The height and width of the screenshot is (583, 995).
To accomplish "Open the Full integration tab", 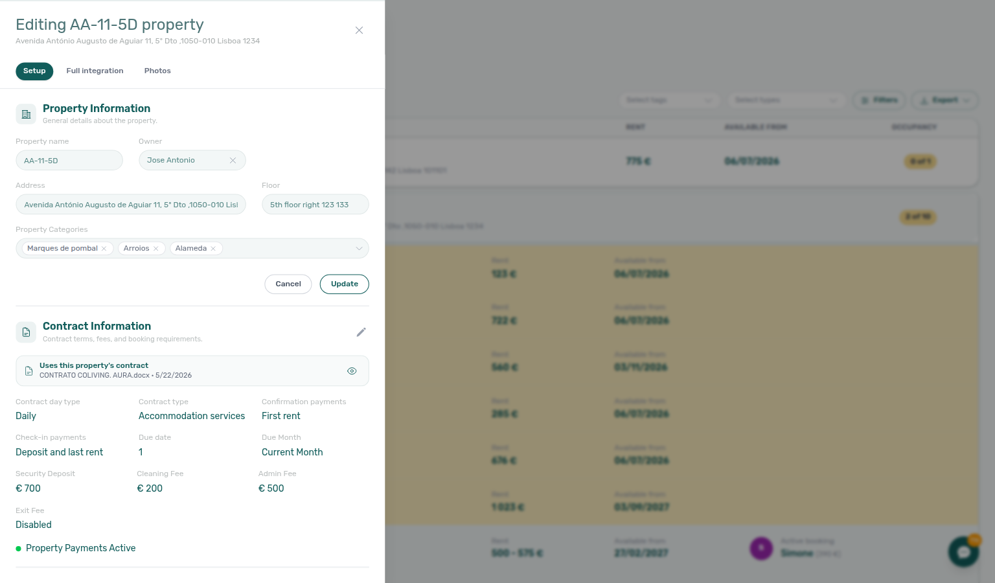I will tap(95, 71).
